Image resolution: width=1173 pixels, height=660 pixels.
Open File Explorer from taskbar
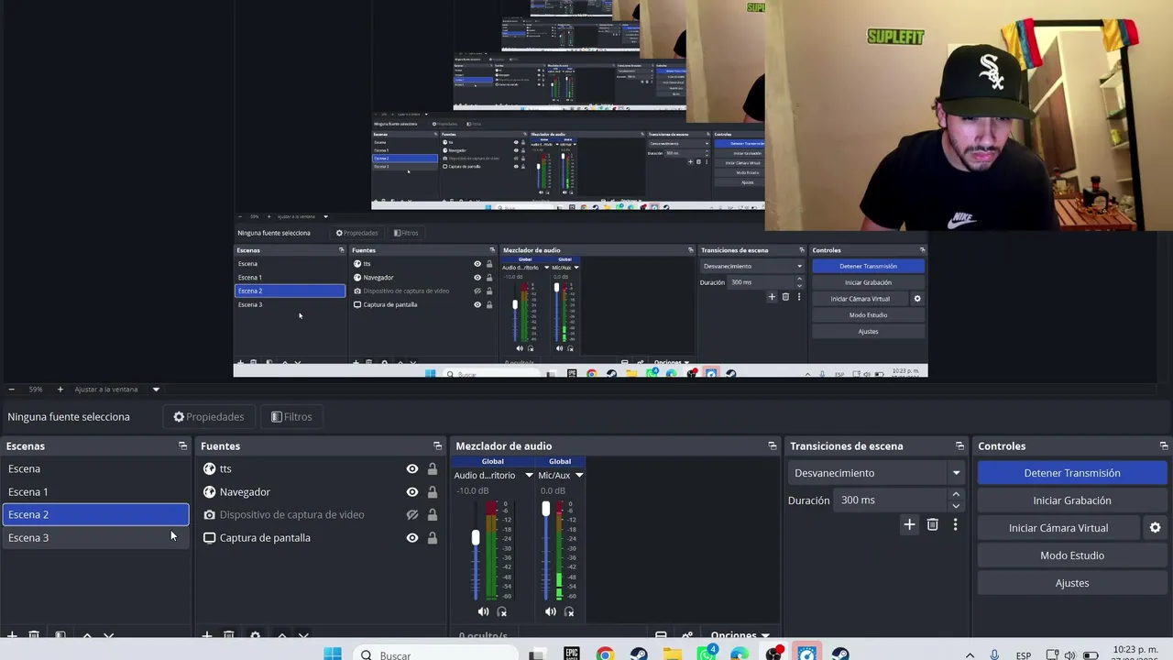(x=673, y=654)
